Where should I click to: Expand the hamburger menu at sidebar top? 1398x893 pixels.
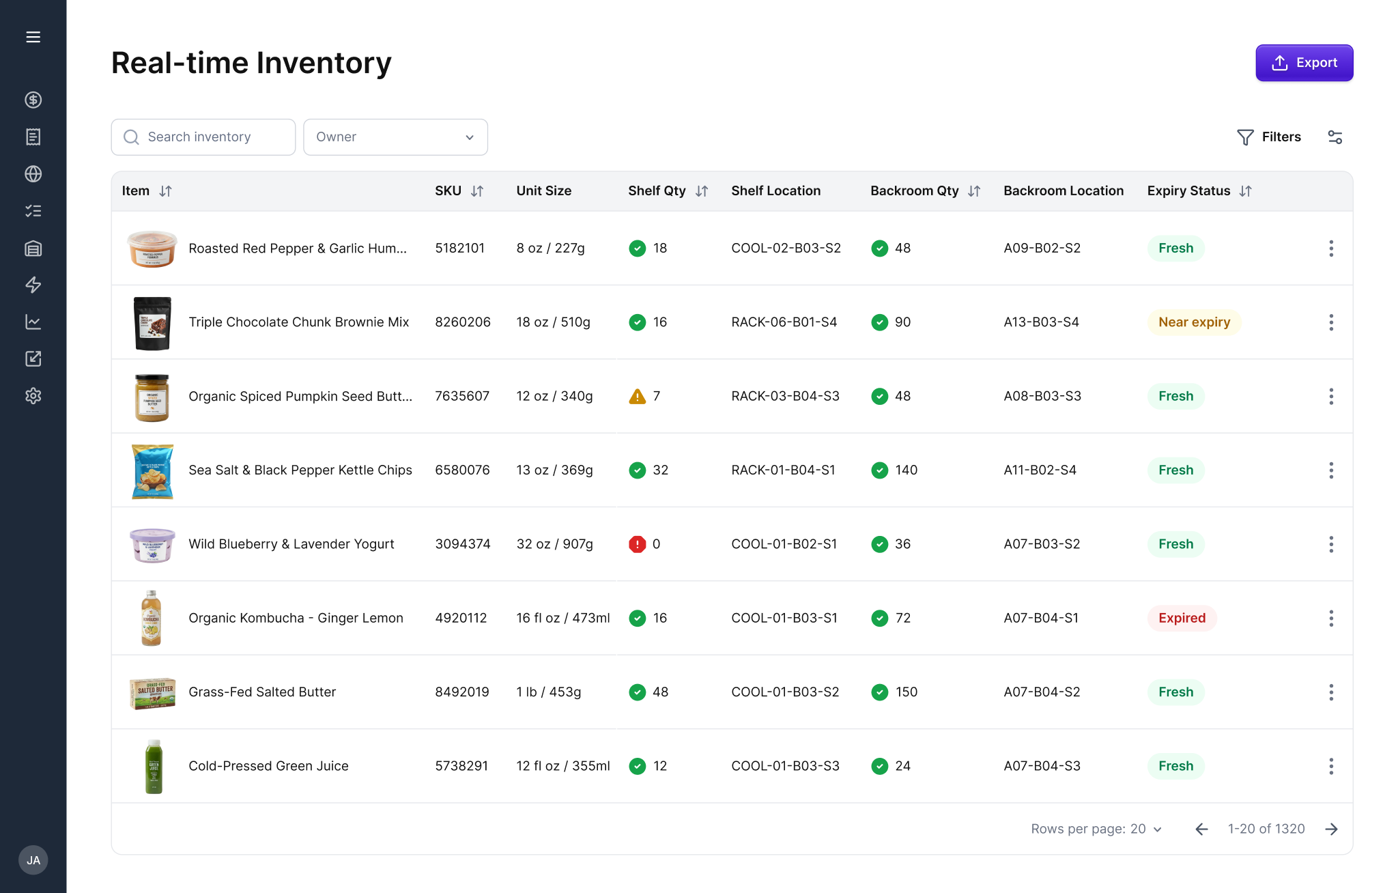33,37
